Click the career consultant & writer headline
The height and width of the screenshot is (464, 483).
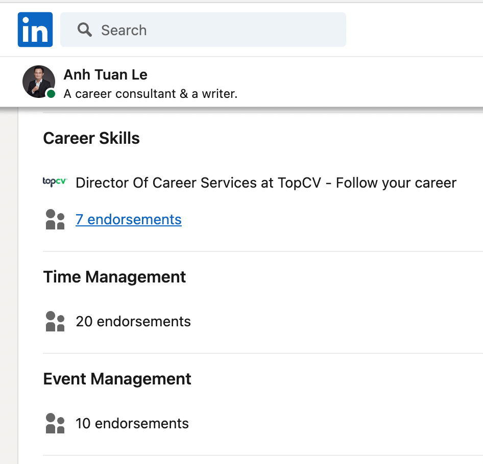tap(151, 94)
